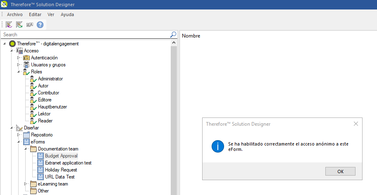Click the Lektor role icon
This screenshot has height=195, width=377.
click(x=33, y=114)
